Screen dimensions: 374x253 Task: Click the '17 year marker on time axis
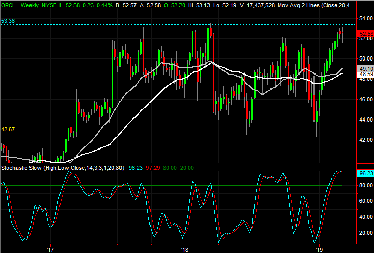pyautogui.click(x=50, y=248)
